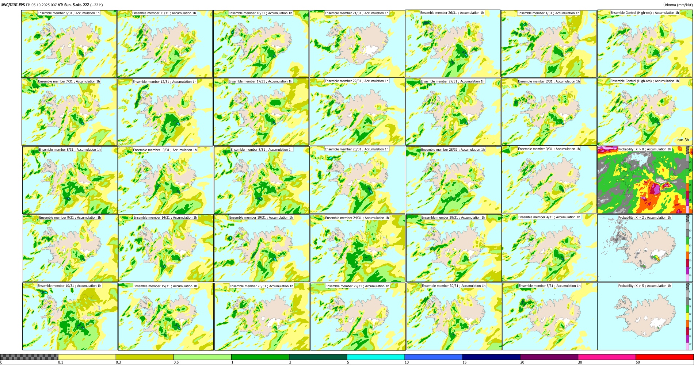Click the light yellow 0.1–0.3 legend swatch
The image size is (694, 365).
[87, 357]
